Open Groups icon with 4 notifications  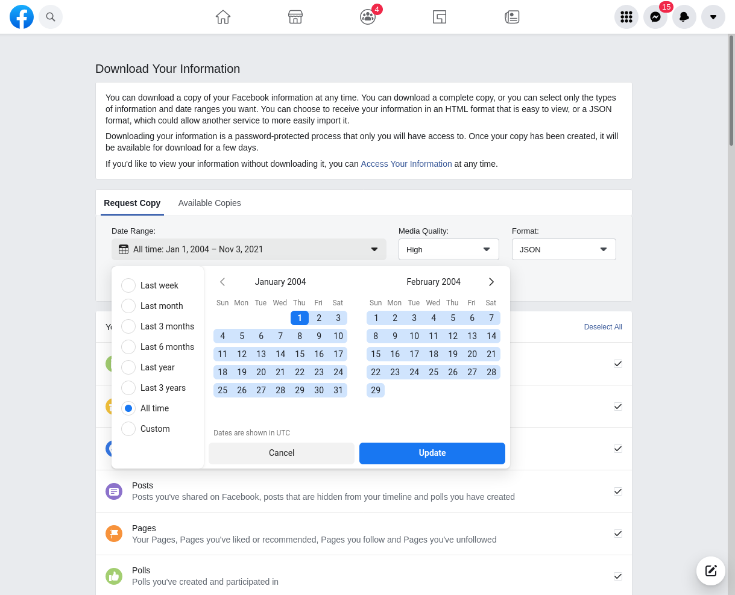pos(368,17)
